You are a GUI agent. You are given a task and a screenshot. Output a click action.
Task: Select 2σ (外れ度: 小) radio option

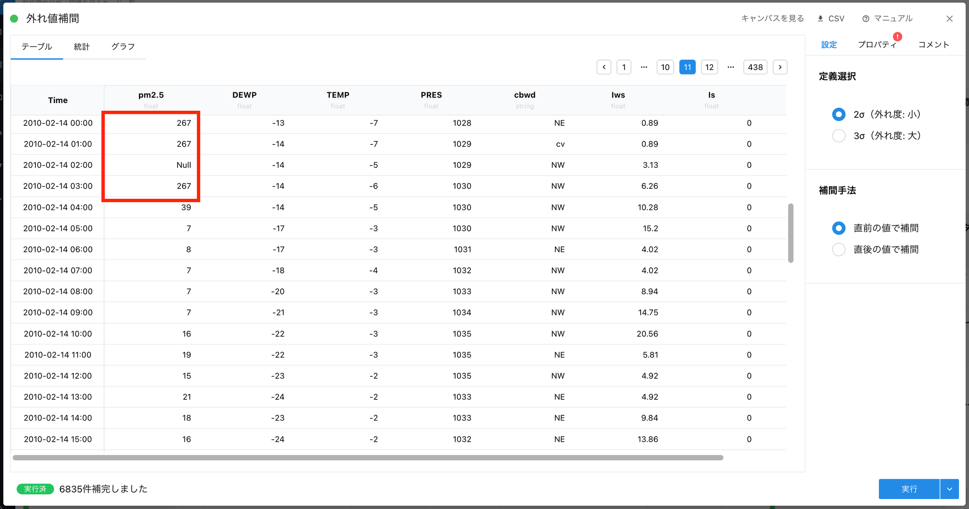pos(839,114)
